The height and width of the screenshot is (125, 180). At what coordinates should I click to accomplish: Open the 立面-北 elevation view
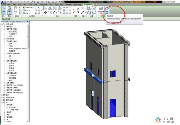coord(12,66)
